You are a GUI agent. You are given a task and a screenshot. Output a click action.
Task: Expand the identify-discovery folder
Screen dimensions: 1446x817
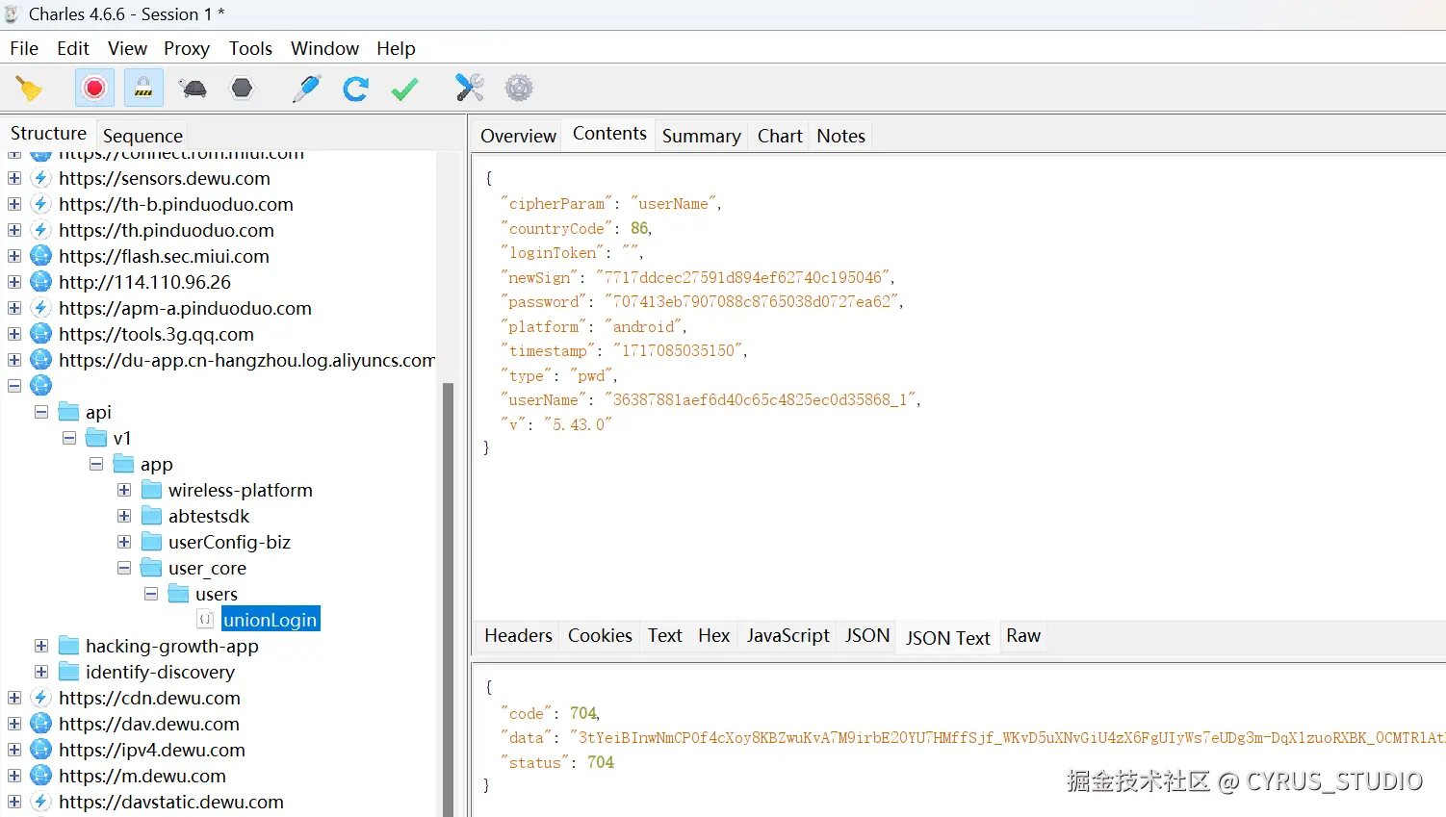(41, 672)
